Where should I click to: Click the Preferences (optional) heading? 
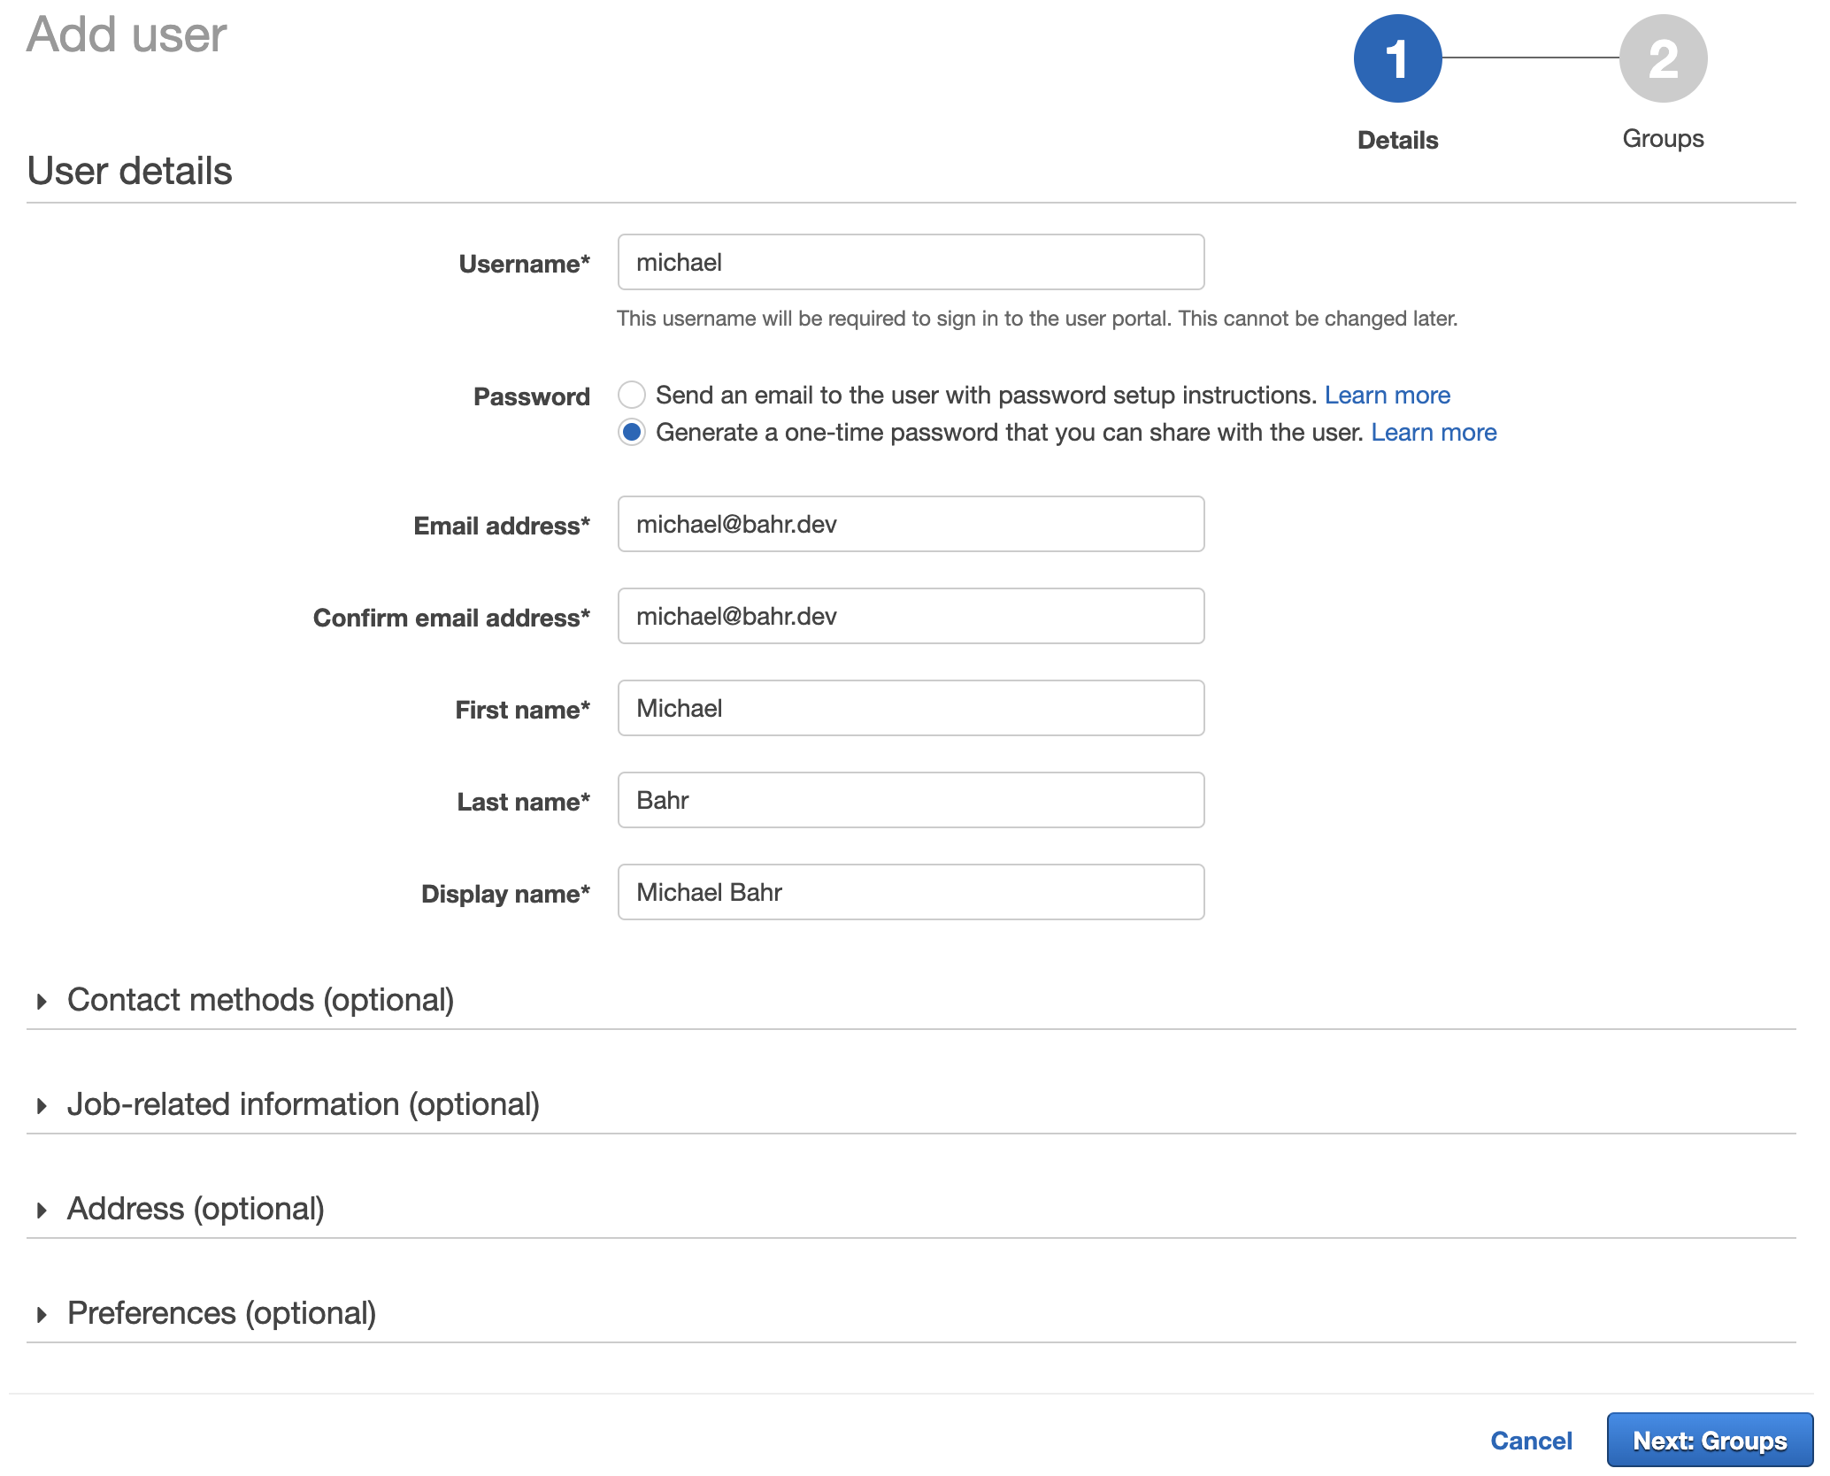[x=221, y=1313]
